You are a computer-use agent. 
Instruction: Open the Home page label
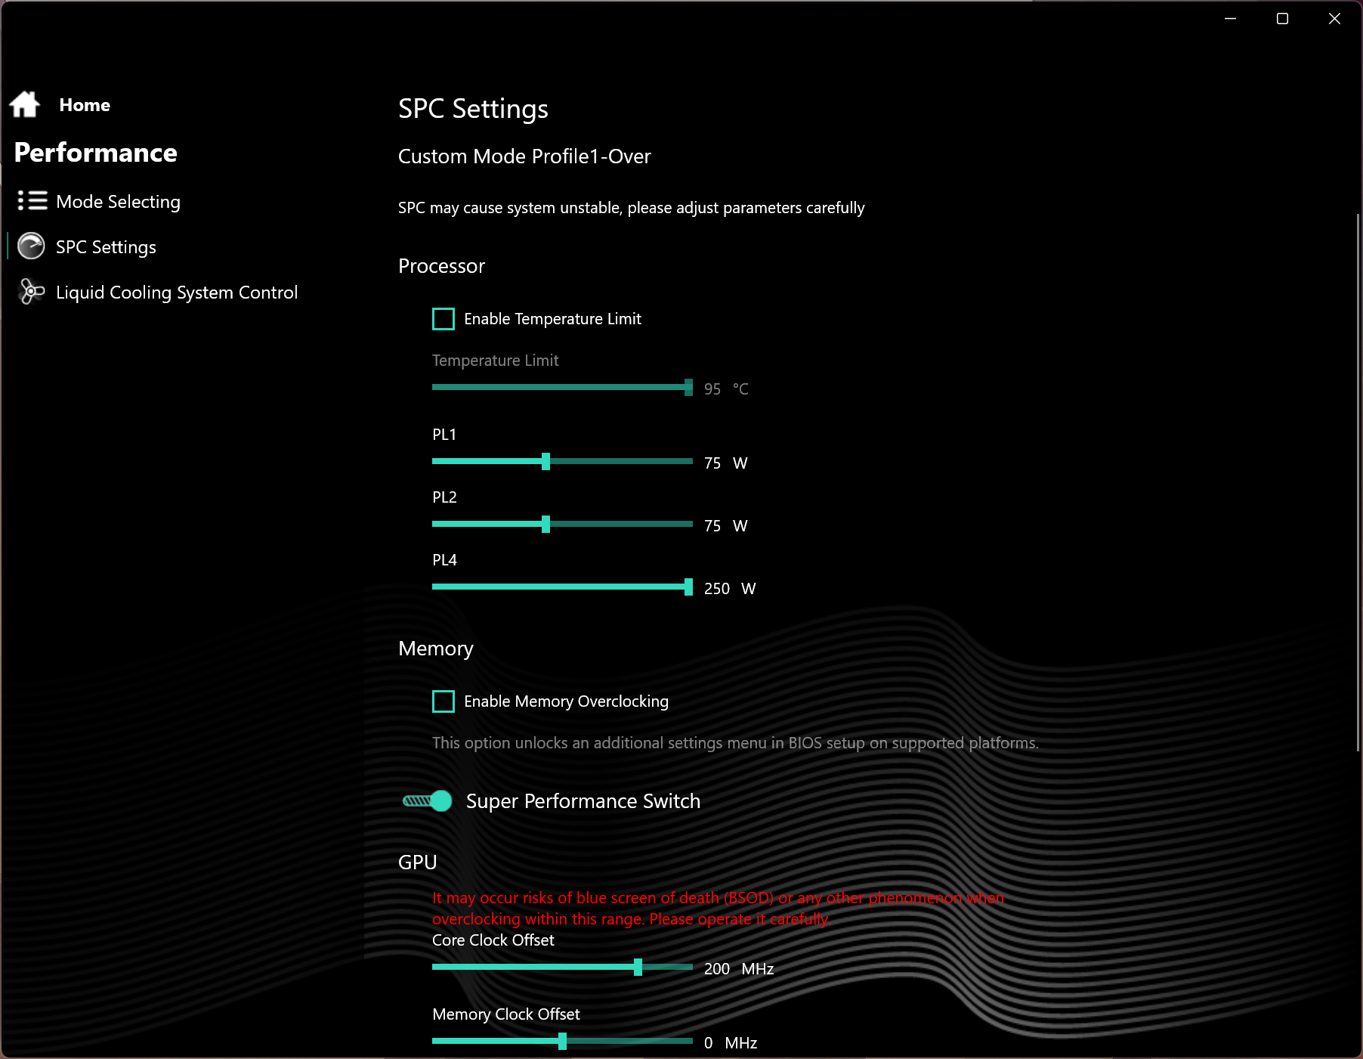click(85, 105)
